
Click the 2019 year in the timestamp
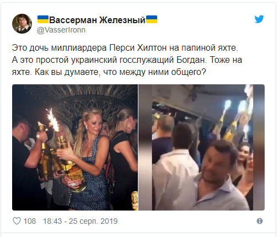[x=109, y=221]
